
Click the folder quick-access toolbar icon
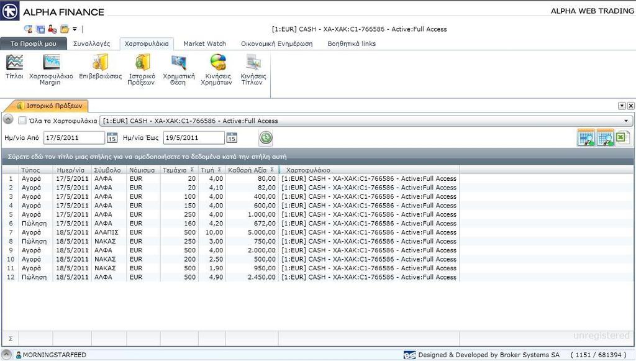[x=65, y=29]
